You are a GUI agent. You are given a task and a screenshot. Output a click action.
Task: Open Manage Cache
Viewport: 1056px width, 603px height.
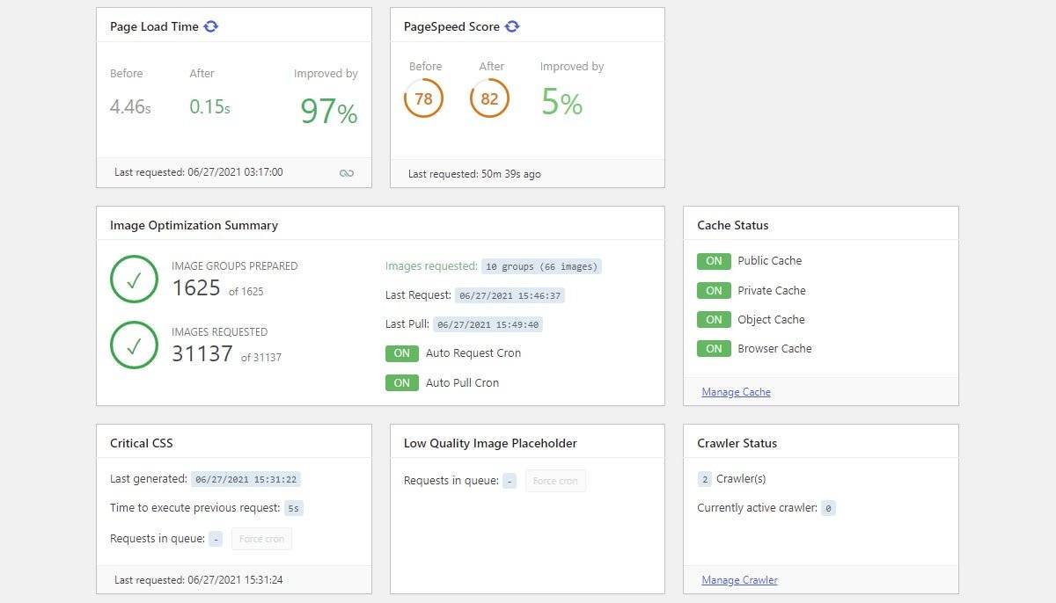736,391
